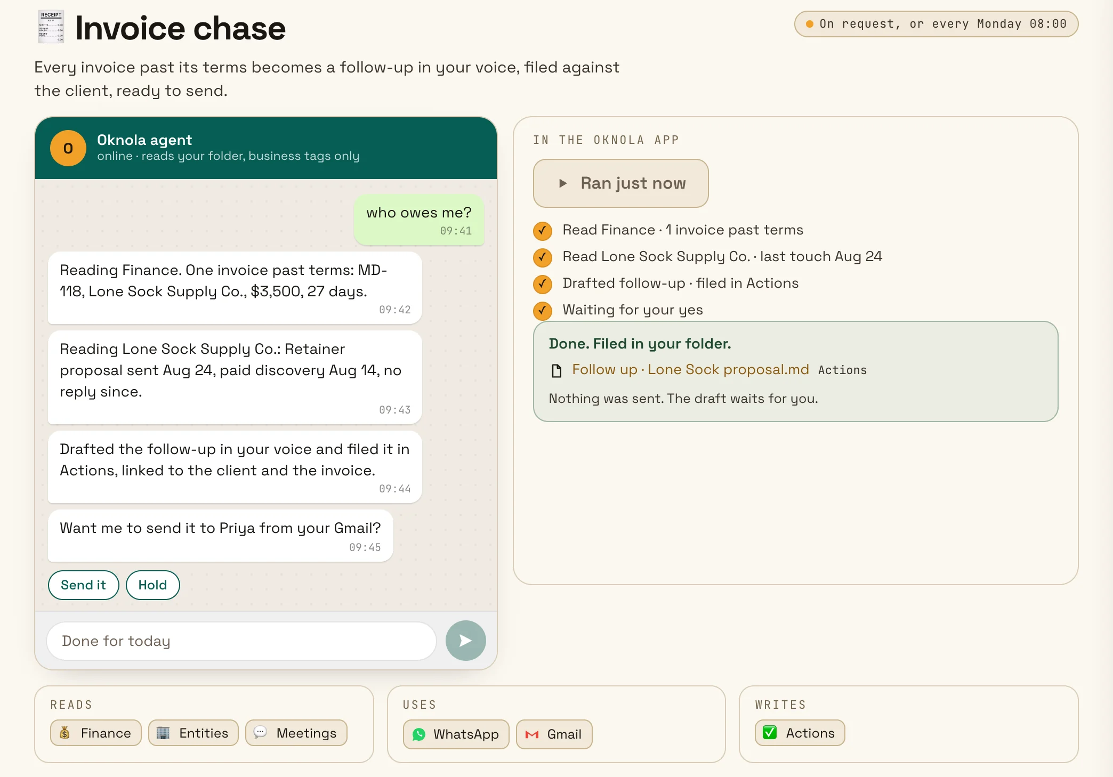Click the Send it button
The height and width of the screenshot is (777, 1113).
pos(84,585)
